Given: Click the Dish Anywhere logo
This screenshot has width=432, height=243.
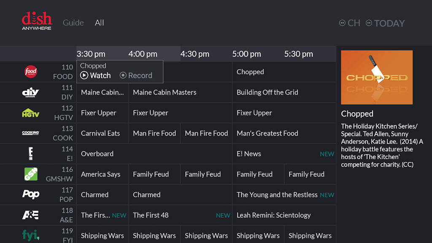Looking at the screenshot, I should [37, 21].
